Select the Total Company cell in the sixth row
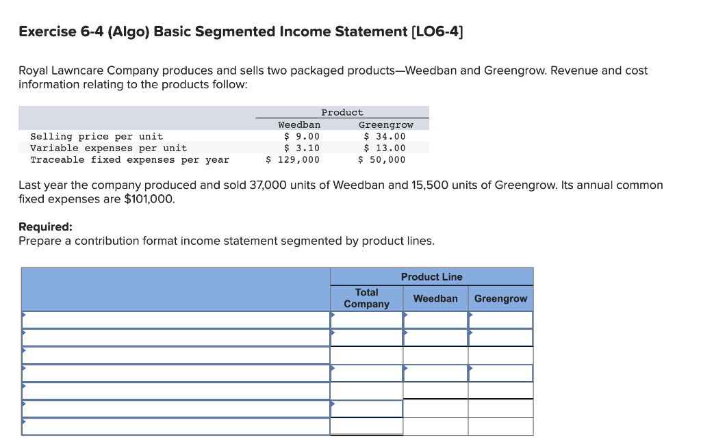Image resolution: width=701 pixels, height=446 pixels. pyautogui.click(x=366, y=408)
